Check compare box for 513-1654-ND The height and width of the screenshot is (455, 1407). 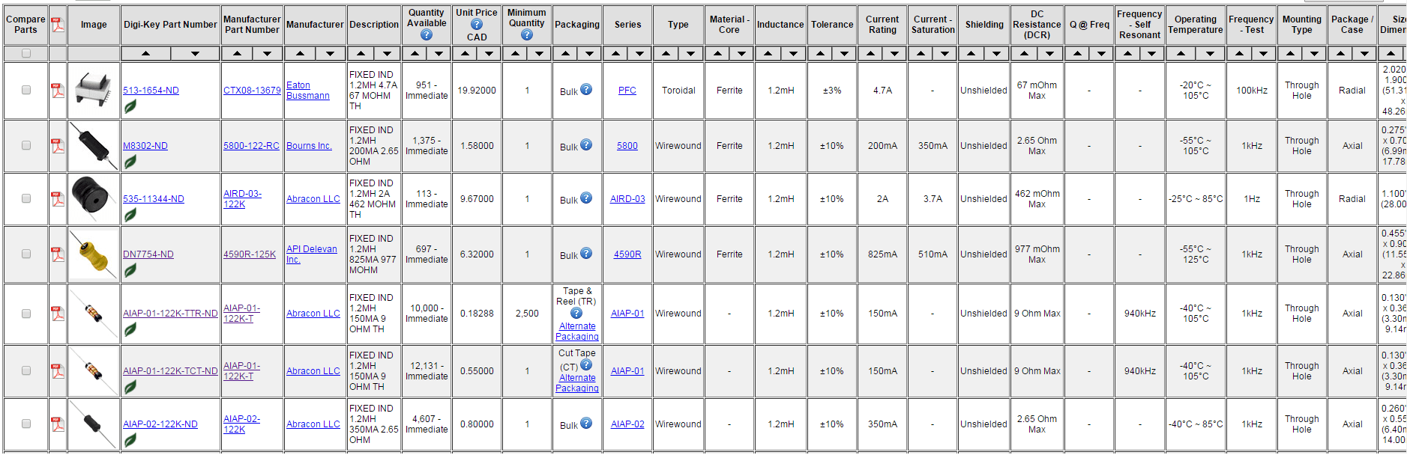click(26, 90)
